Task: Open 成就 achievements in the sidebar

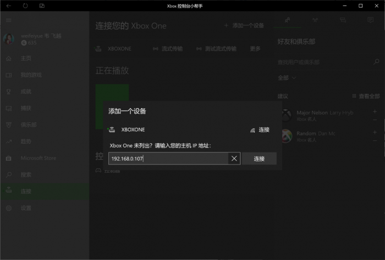Action: tap(45, 92)
